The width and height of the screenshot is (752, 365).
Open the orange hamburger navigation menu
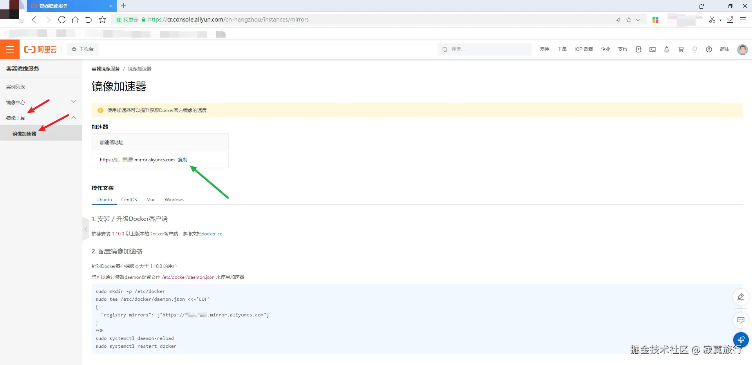tap(10, 49)
